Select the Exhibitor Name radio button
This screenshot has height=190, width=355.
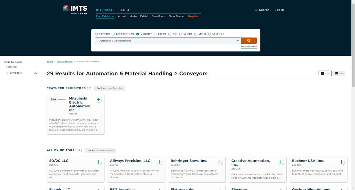coord(113,34)
